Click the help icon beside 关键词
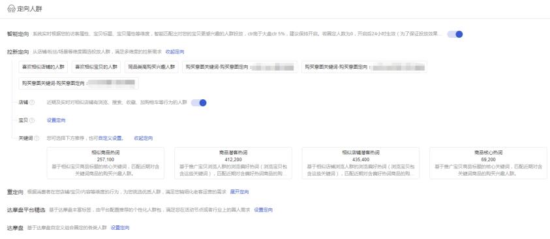Viewport: 550px width, 239px height. pyautogui.click(x=37, y=138)
